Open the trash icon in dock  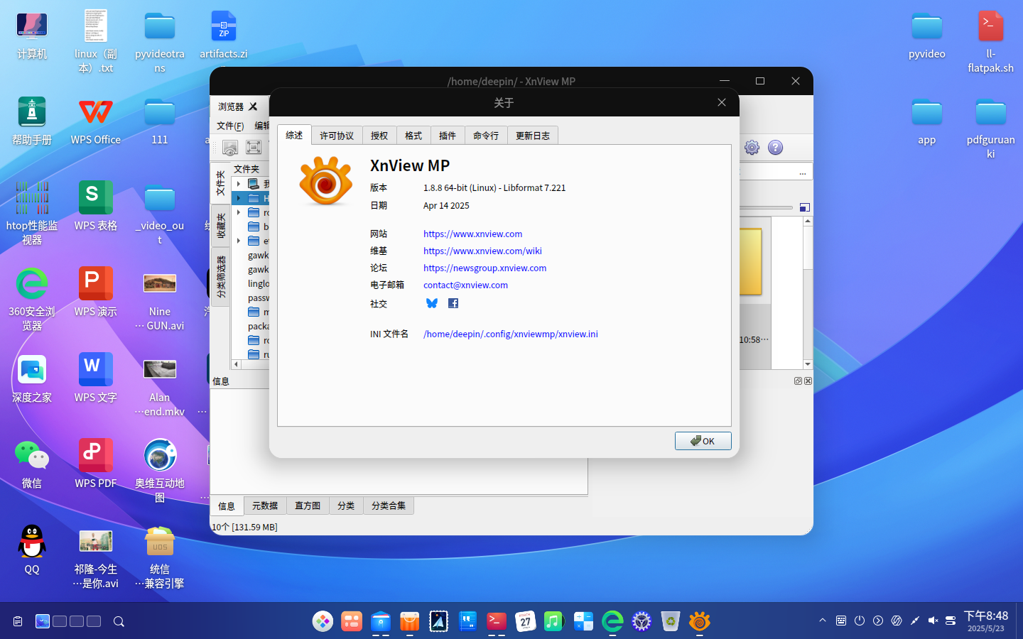[670, 621]
